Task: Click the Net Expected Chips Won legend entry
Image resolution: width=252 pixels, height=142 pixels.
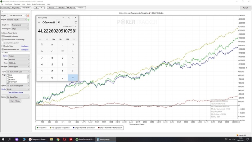Action: point(60,128)
